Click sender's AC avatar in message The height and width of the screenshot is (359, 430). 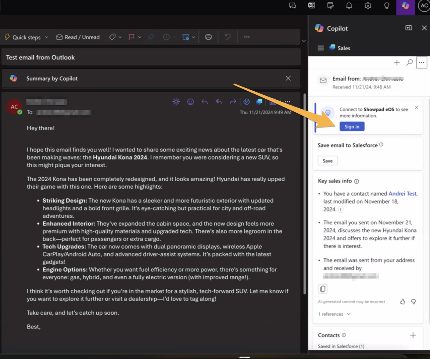pos(14,107)
